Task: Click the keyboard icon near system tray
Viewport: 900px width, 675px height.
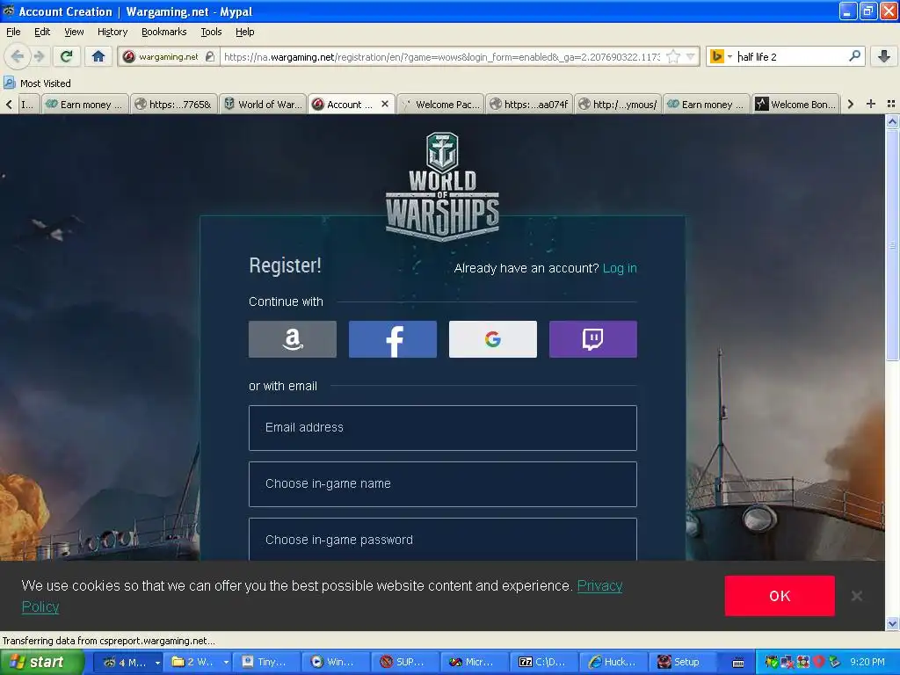Action: coord(738,663)
